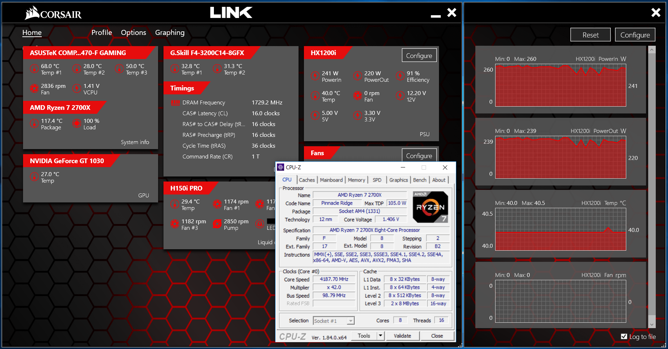Click Configure in the graph panel
668x349 pixels.
pos(635,35)
